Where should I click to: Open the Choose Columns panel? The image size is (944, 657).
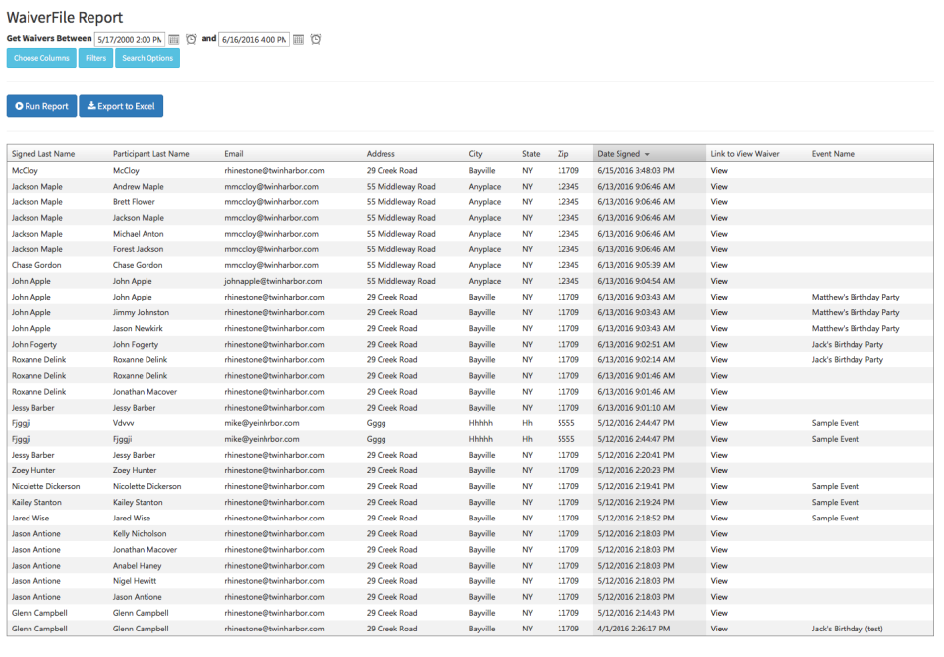(40, 58)
